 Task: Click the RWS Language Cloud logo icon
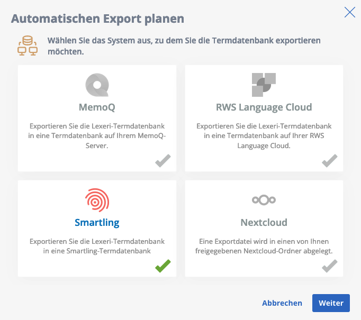(x=264, y=85)
